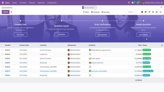
Task: Click the Sales Order badge in S00007 row
Action: [x=147, y=50]
